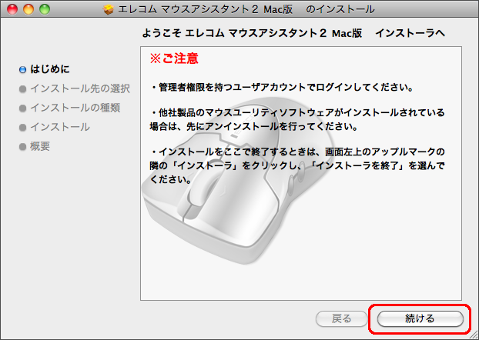Viewport: 479px width, 340px height.
Task: Click the window title エレコム マウスアシスタント2
Action: pyautogui.click(x=246, y=9)
